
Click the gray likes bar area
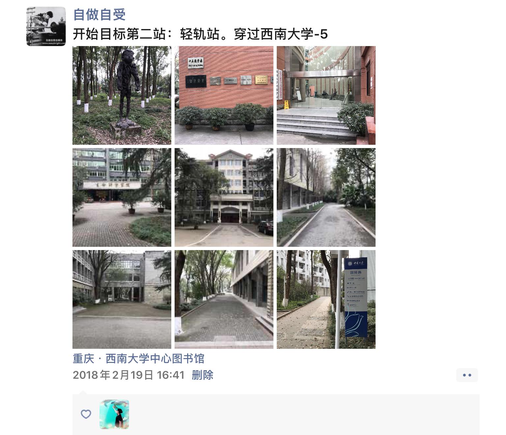[x=276, y=415]
